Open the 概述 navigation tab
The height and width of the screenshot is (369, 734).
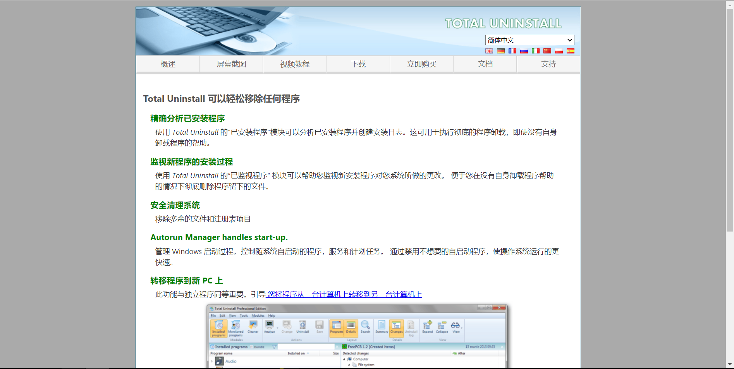click(x=168, y=64)
